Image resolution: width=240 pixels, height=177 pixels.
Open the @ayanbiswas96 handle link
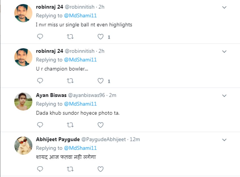88,95
